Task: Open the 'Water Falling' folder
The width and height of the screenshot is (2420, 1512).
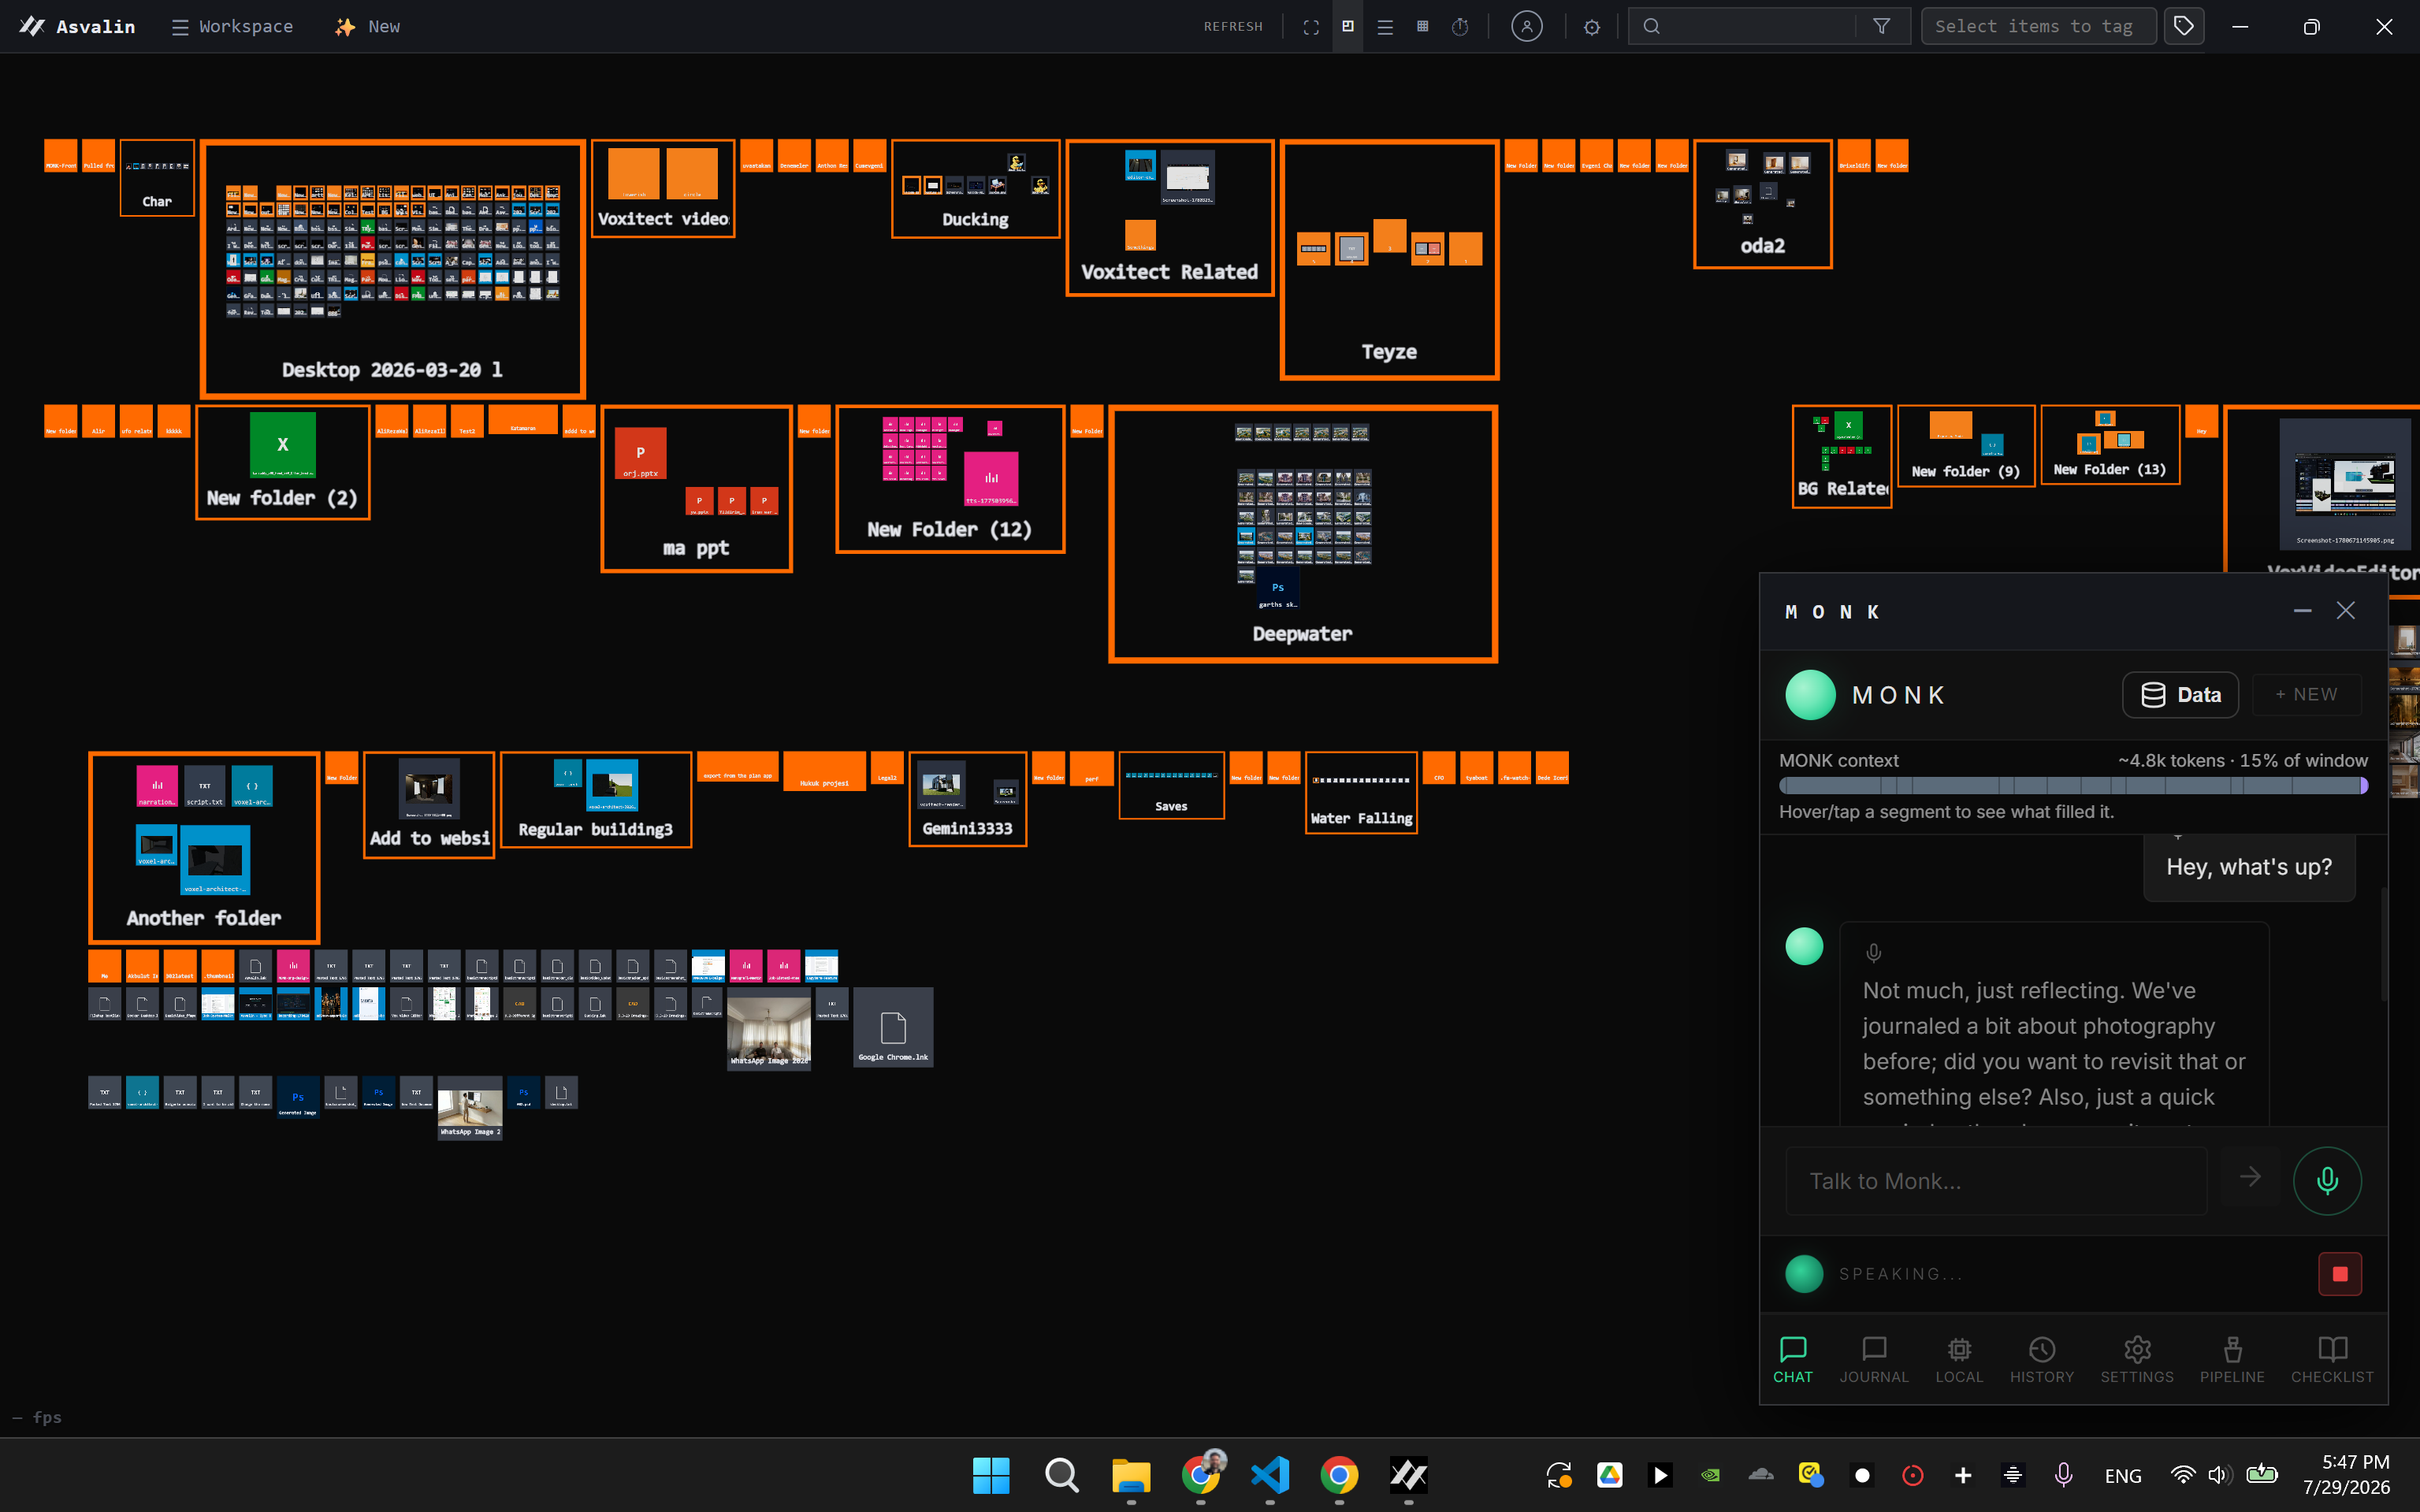Action: [1361, 792]
